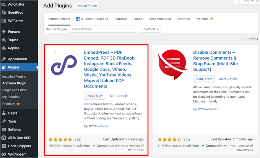This screenshot has height=158, width=260.
Task: Open More Details for Disable Comments
Action: coord(228,79)
